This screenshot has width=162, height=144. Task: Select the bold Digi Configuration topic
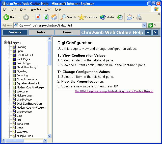pyautogui.click(x=29, y=104)
